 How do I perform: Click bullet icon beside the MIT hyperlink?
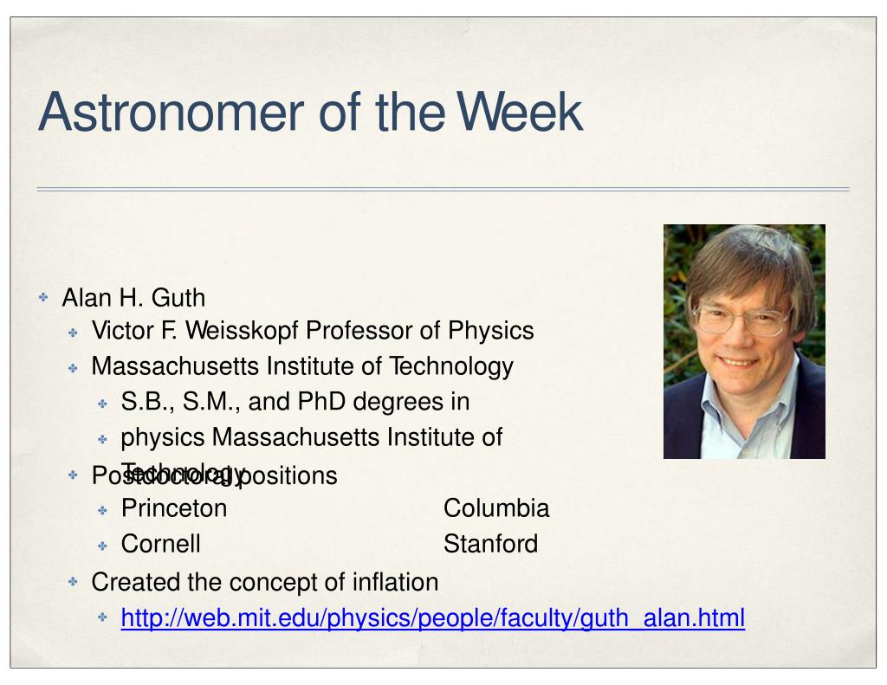(x=102, y=617)
